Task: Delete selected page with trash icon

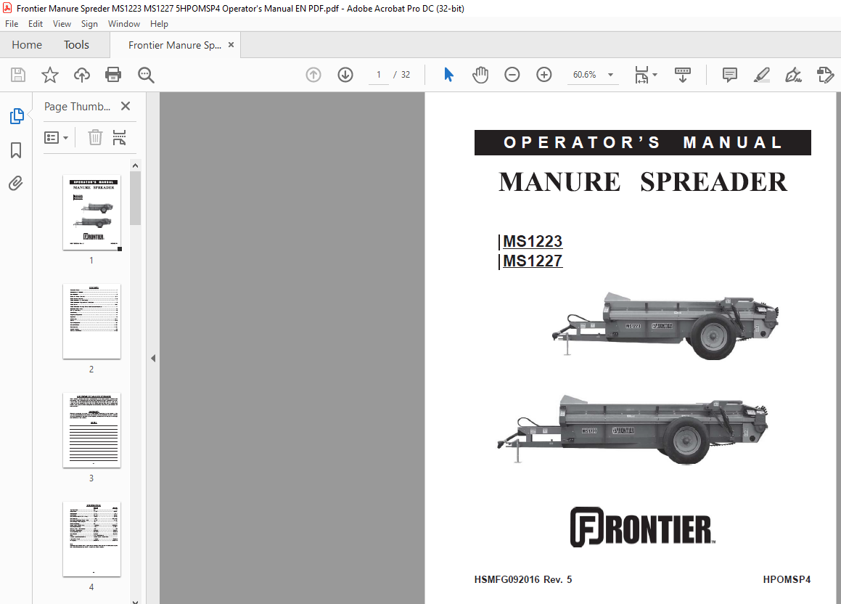Action: pyautogui.click(x=95, y=137)
